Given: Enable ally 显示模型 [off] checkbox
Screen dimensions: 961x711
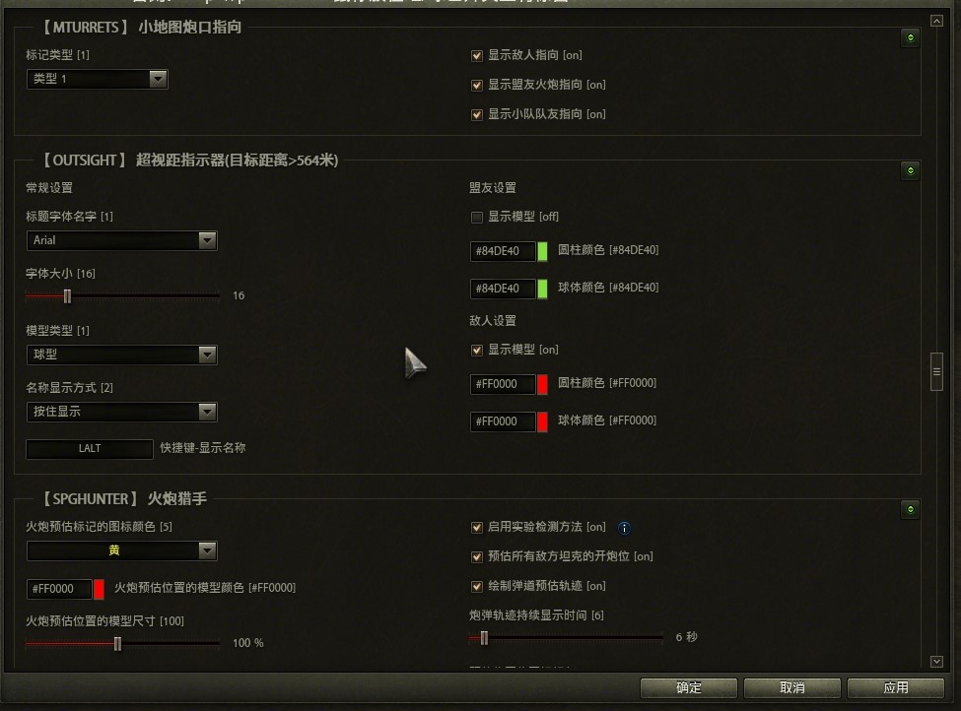Looking at the screenshot, I should 477,218.
